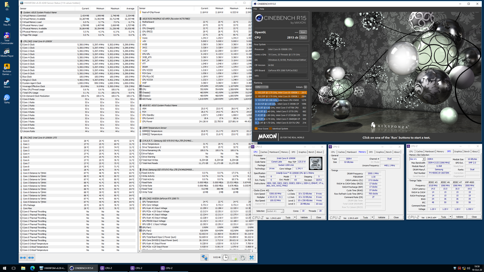This screenshot has height=272, width=484.
Task: Select ranking entry Intel Core i5-3317U
Action: coord(281,122)
